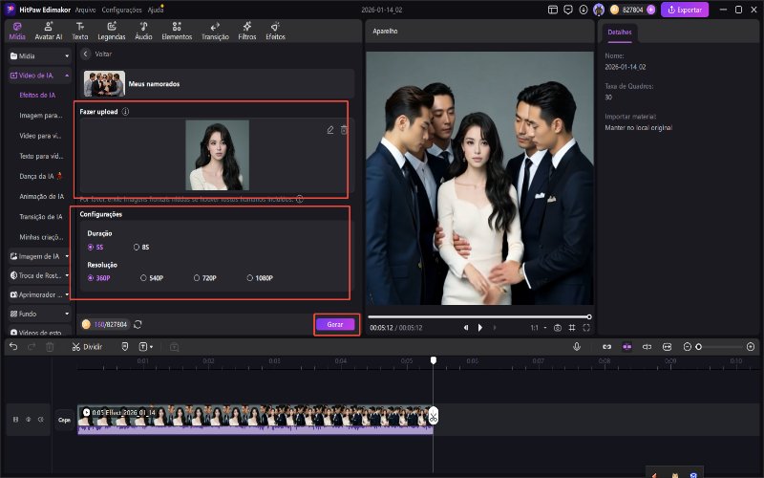Enter fullscreen preview mode
This screenshot has width=764, height=478.
click(585, 327)
